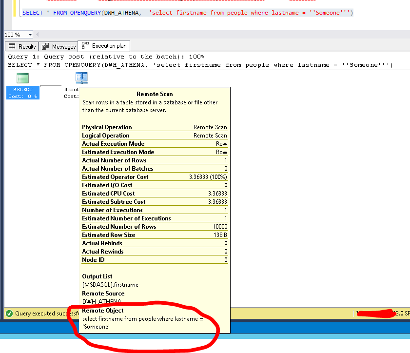Click the red SQL string in the editor
Viewport: 410px width, 353px height.
point(250,13)
